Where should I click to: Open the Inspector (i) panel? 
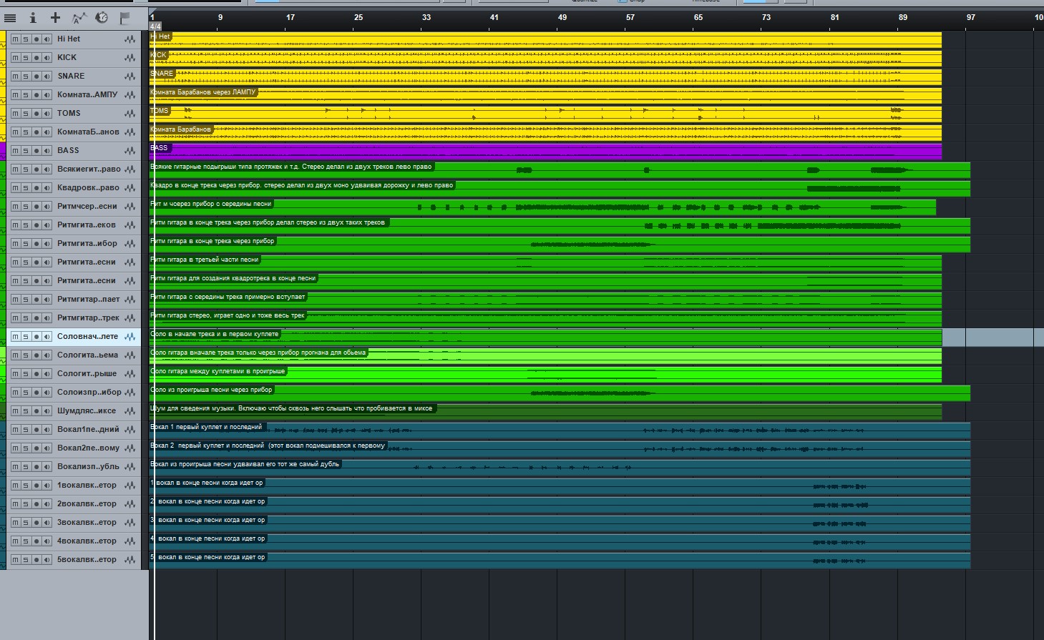tap(33, 18)
